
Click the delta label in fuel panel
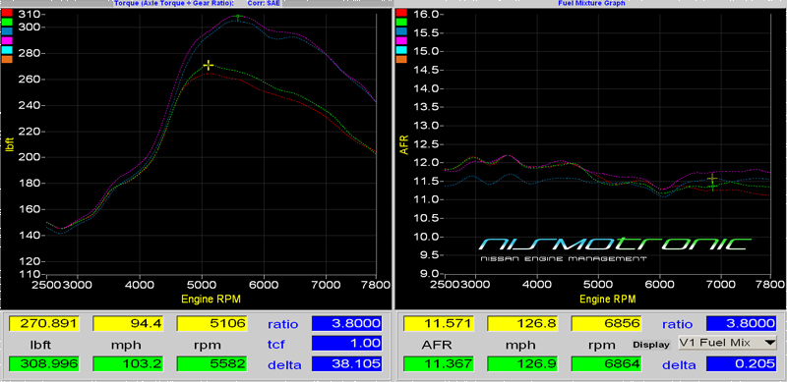679,365
